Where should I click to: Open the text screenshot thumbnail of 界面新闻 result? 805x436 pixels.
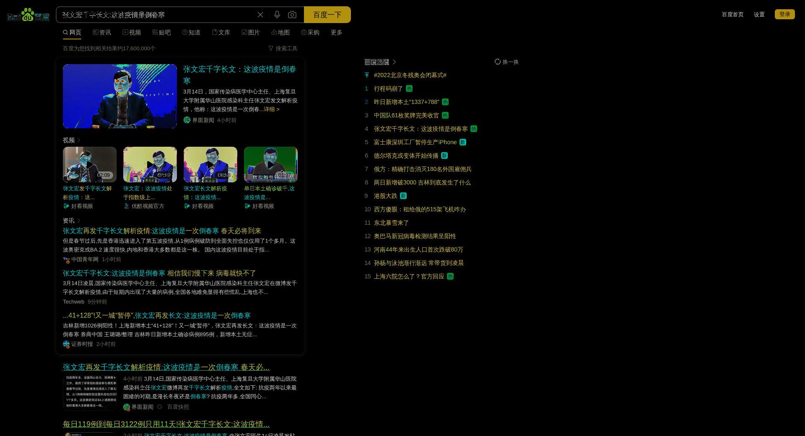[x=90, y=392]
